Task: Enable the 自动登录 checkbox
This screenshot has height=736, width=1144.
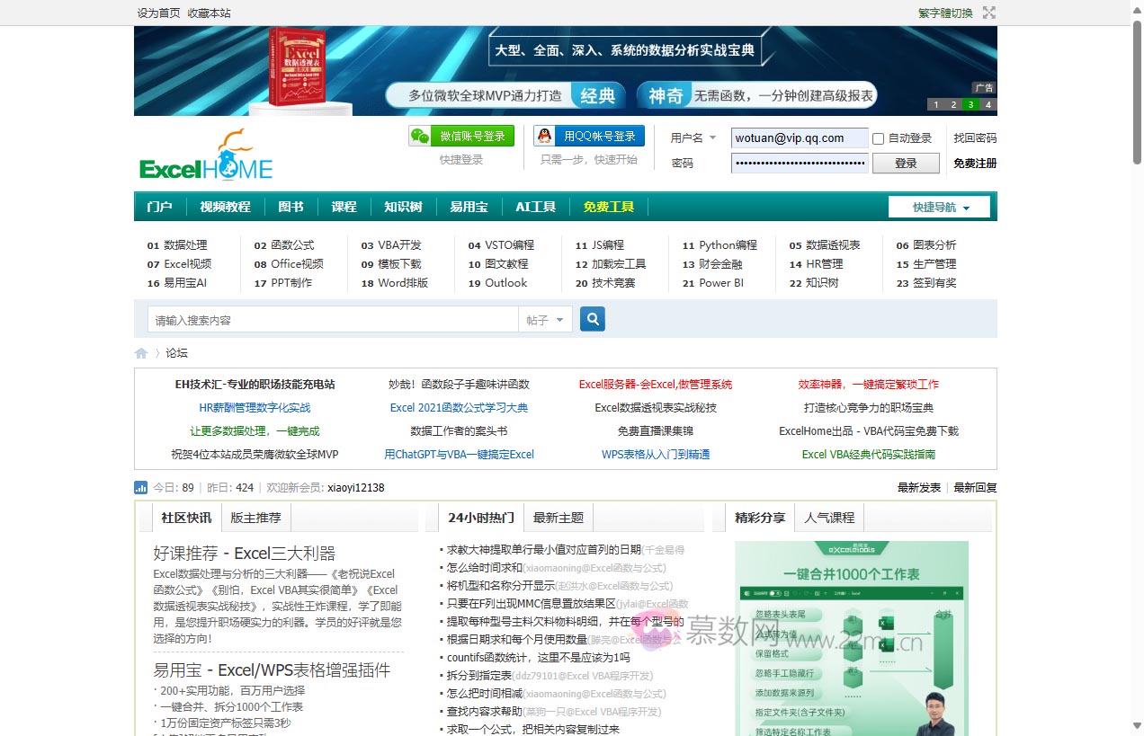Action: coord(879,137)
